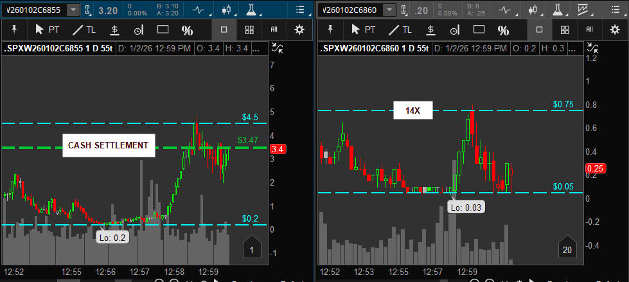Click the time level clock tool in right chart

[454, 30]
